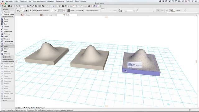Image resolution: width=199 pixels, height=112 pixels.
Task: Pick the Дверь (Door) tool
Action: tap(7, 21)
